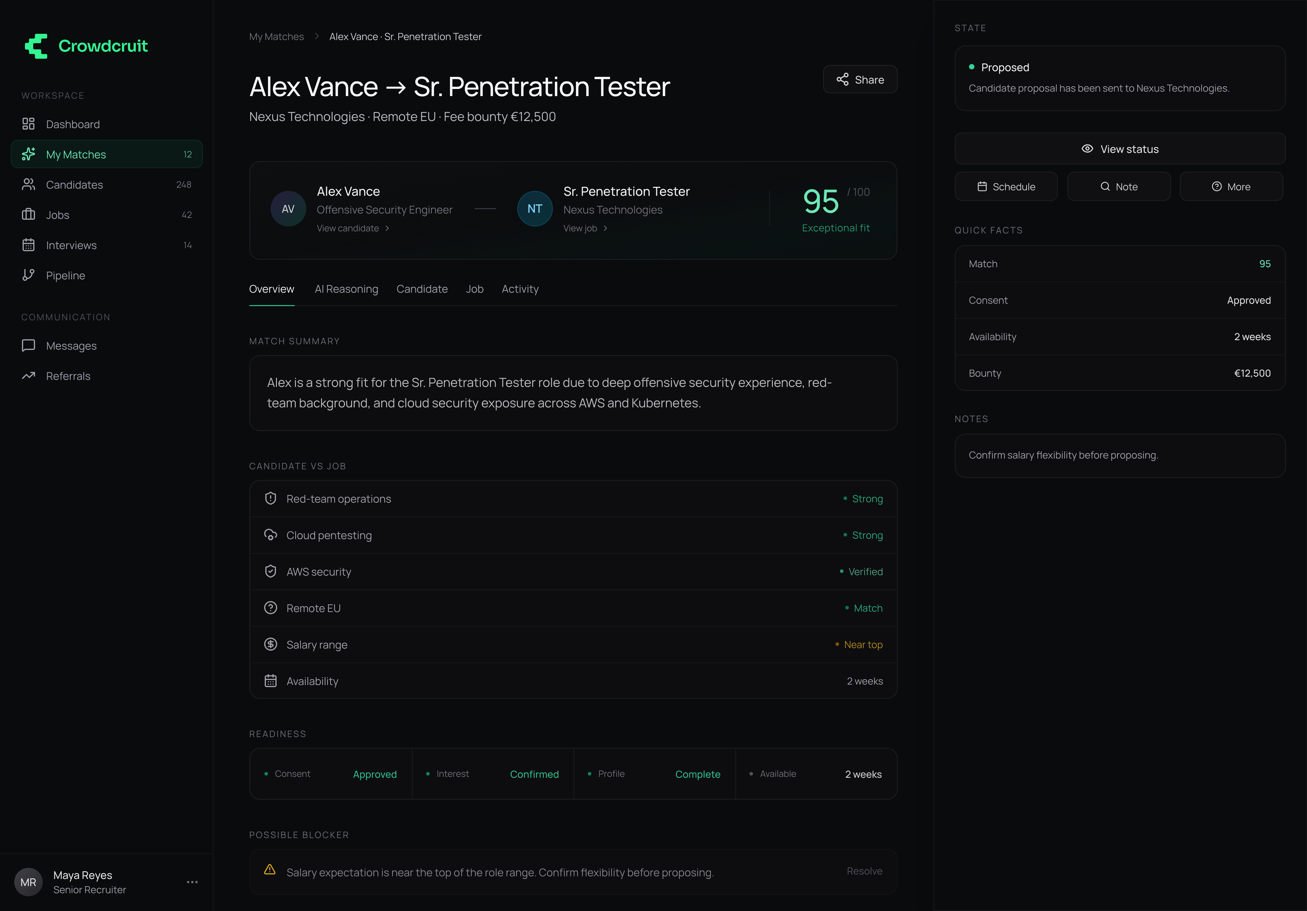This screenshot has width=1307, height=911.
Task: Click chevron next to View job
Action: pyautogui.click(x=605, y=228)
